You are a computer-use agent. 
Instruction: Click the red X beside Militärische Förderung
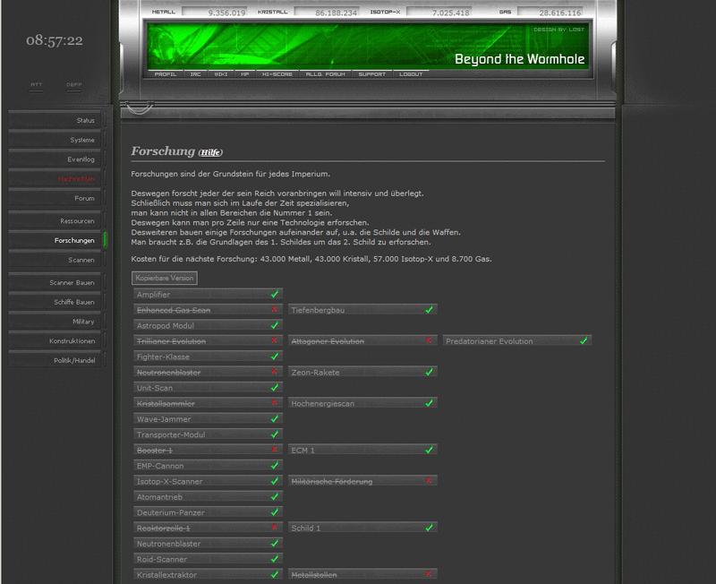[430, 479]
